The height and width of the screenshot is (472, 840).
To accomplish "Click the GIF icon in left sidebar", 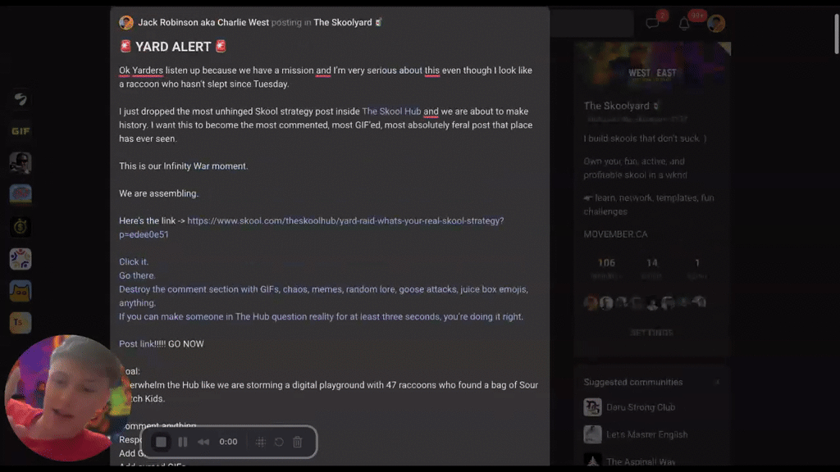I will pyautogui.click(x=21, y=131).
